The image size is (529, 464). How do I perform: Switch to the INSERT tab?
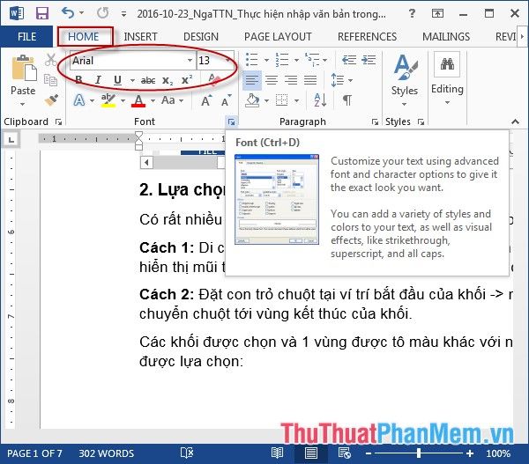(x=140, y=36)
